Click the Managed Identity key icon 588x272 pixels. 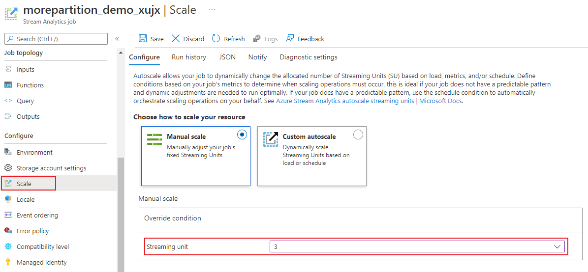point(8,262)
